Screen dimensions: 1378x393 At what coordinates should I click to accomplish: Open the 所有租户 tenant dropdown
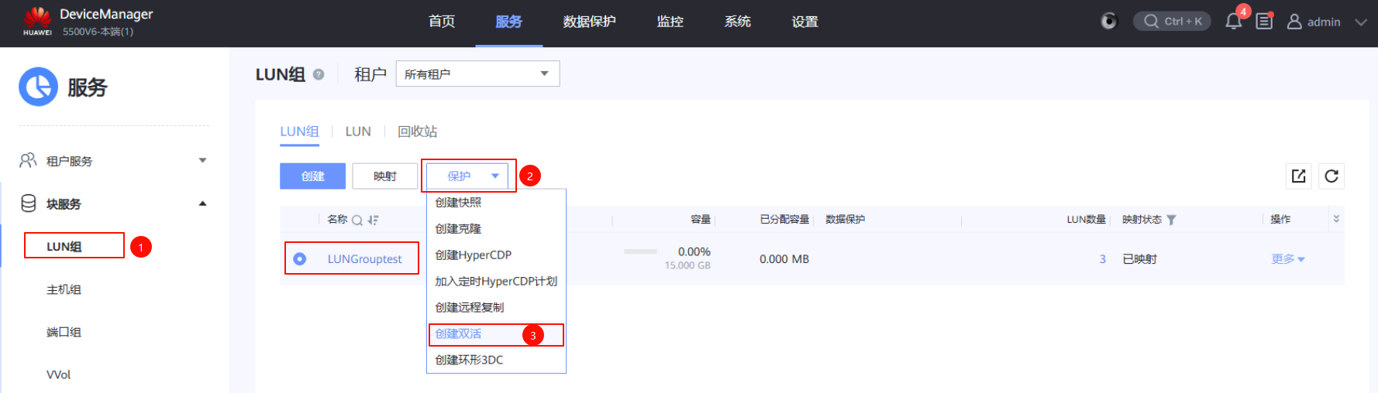tap(477, 74)
